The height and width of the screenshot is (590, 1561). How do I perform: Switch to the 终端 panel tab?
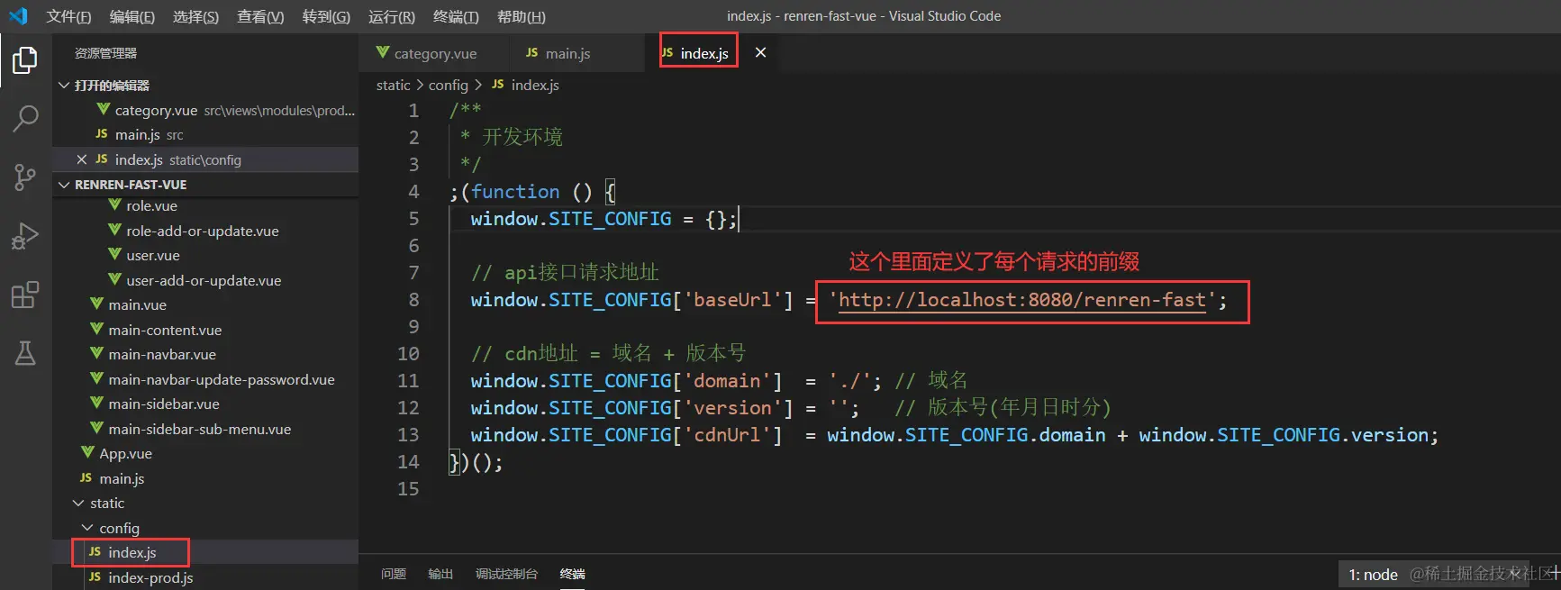pos(572,574)
